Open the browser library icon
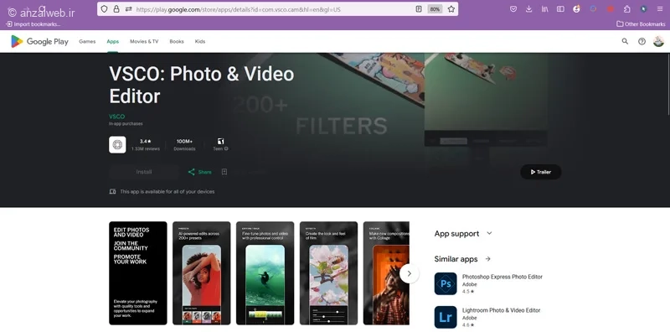Screen dimensions: 670x332 [545, 9]
